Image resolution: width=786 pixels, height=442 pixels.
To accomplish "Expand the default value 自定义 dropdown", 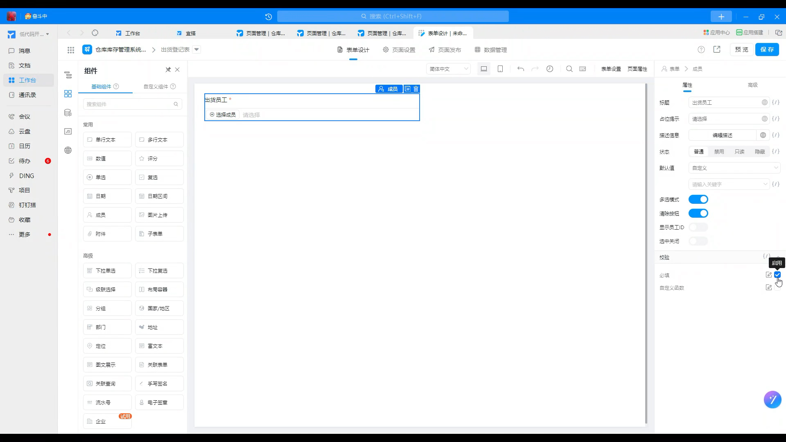I will point(734,168).
